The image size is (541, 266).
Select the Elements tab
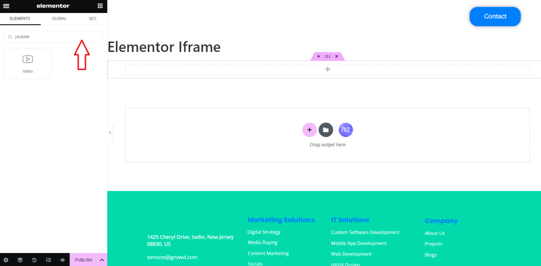pos(20,19)
